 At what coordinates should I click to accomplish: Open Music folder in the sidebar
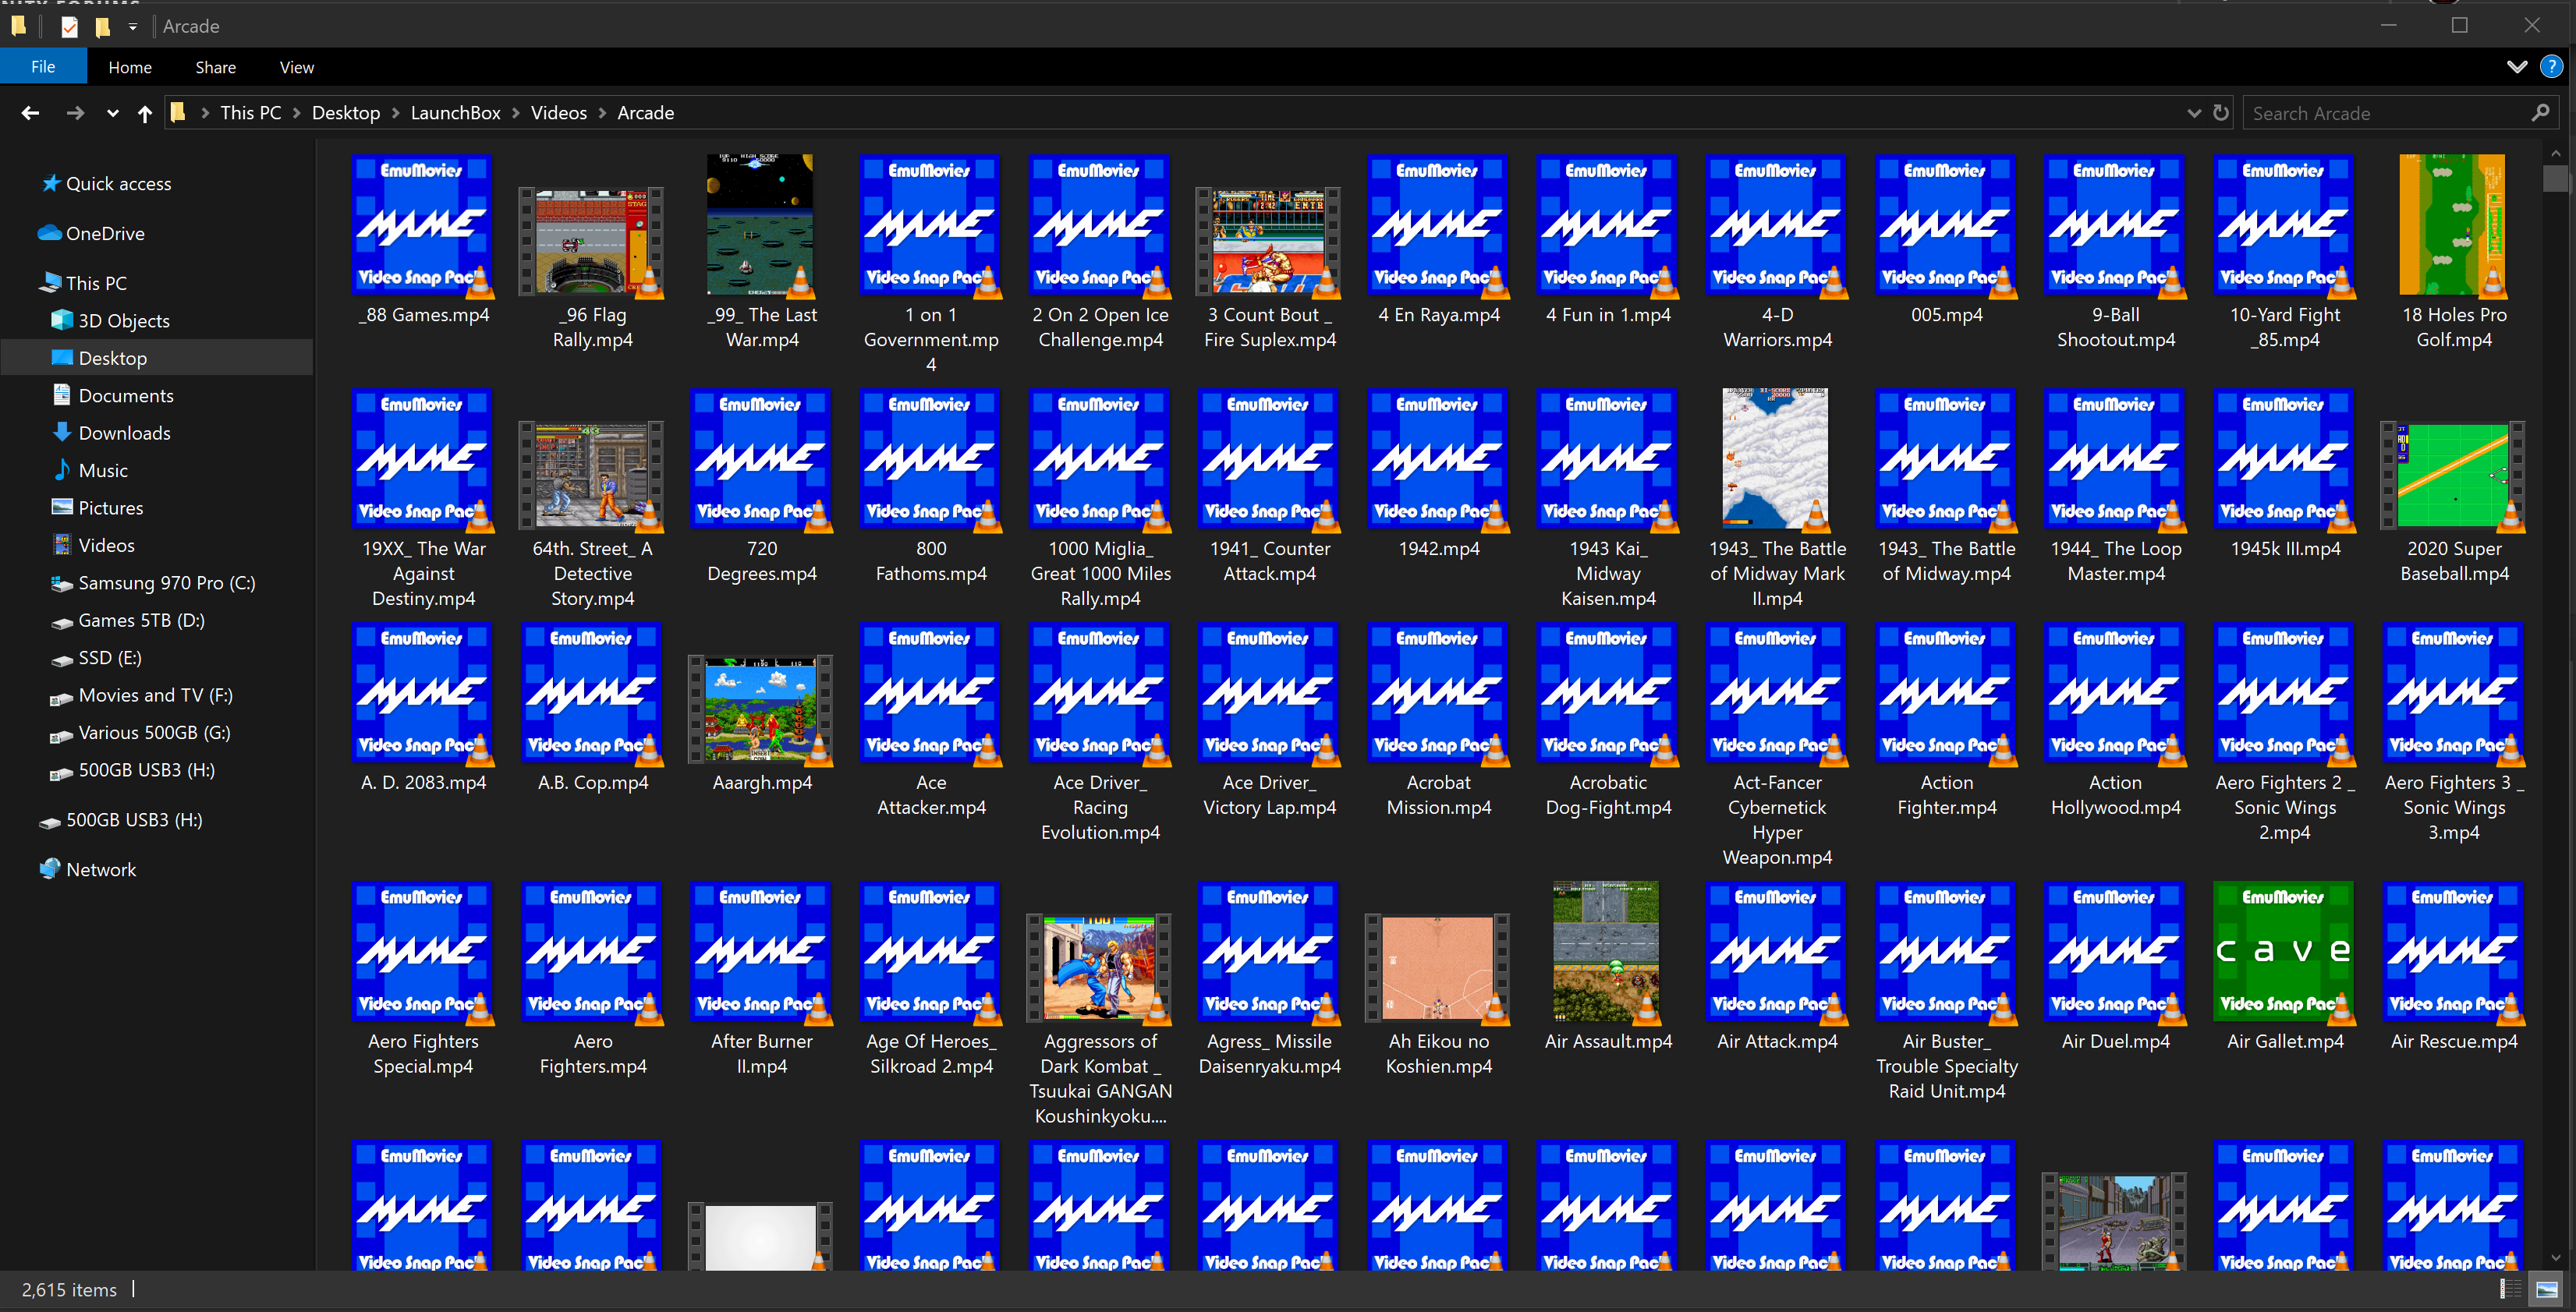[x=103, y=471]
